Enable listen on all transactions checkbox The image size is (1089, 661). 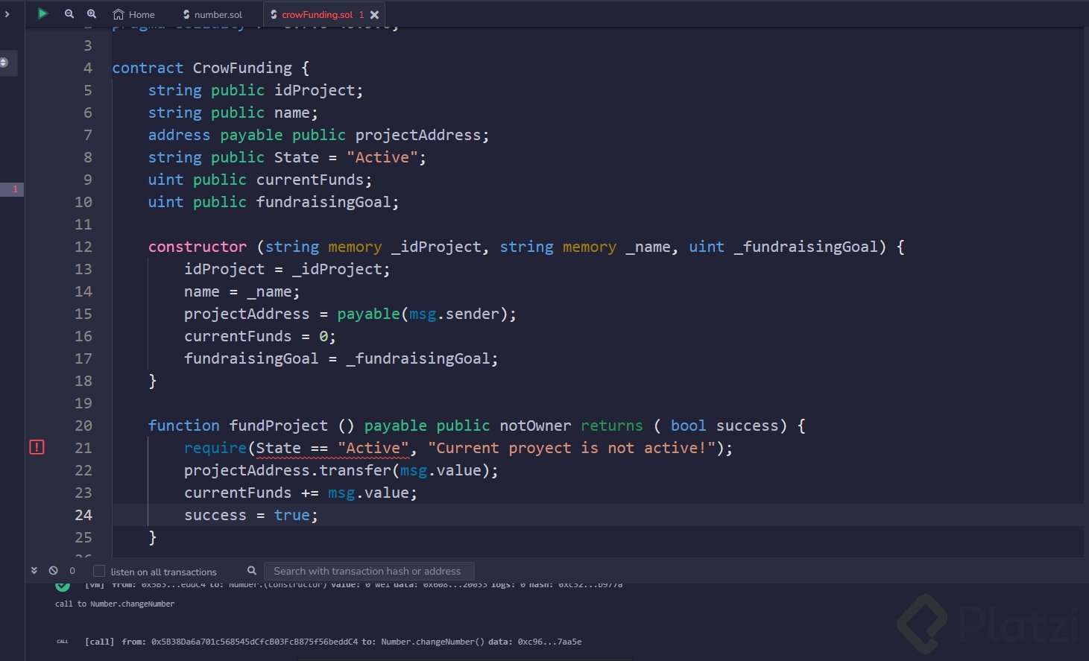[98, 571]
